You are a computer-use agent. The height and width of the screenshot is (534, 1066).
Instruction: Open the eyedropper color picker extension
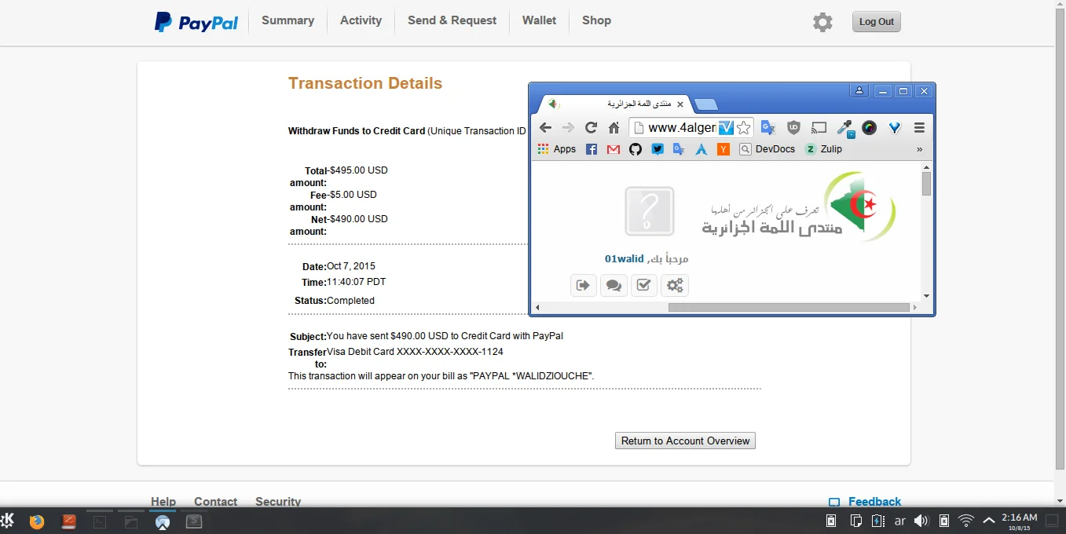(x=844, y=128)
